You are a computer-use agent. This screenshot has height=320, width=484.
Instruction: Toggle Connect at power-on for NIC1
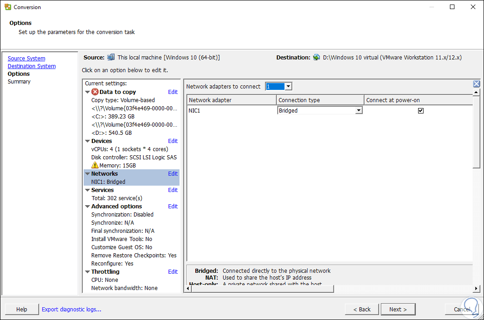[421, 111]
